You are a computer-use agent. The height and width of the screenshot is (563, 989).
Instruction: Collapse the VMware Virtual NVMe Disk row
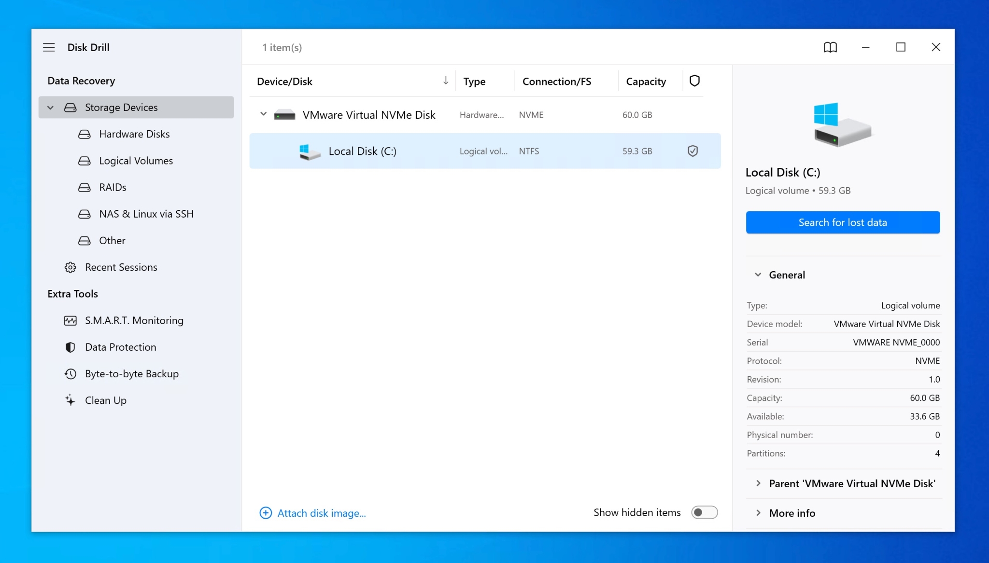point(263,114)
